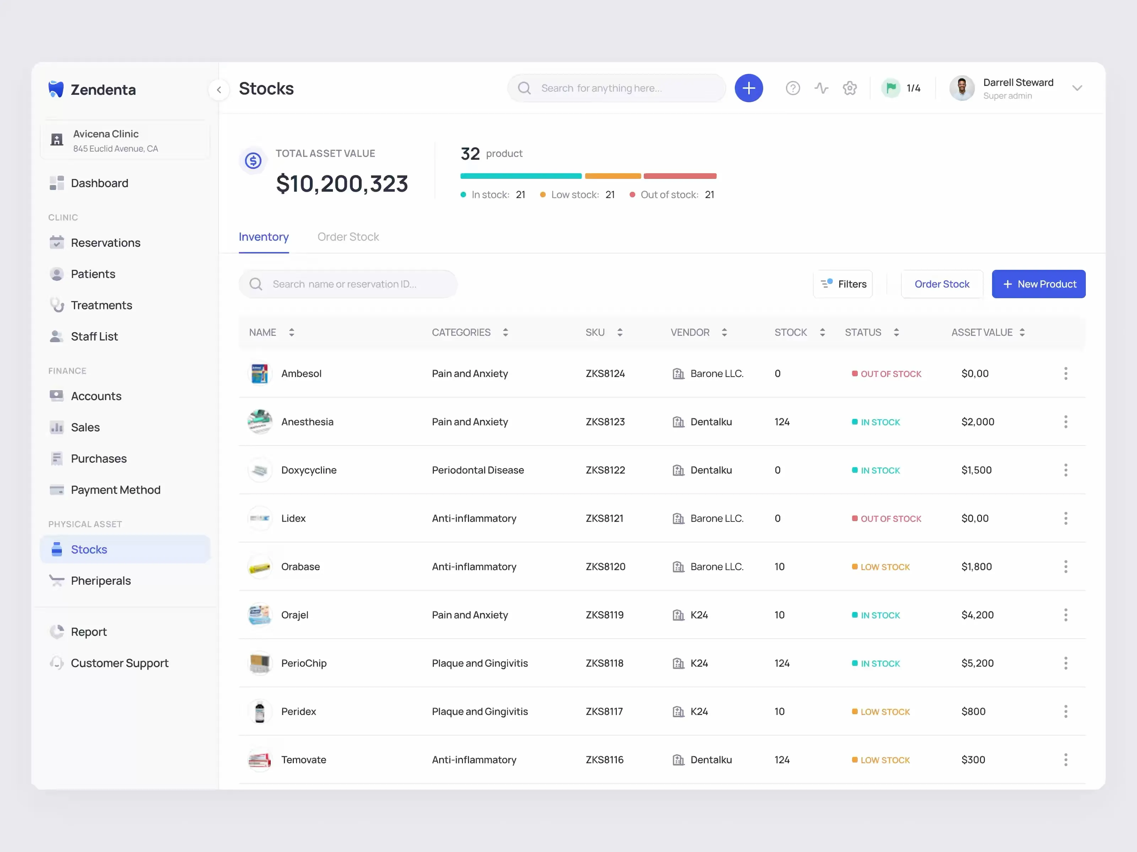Click the New Product button

1038,284
